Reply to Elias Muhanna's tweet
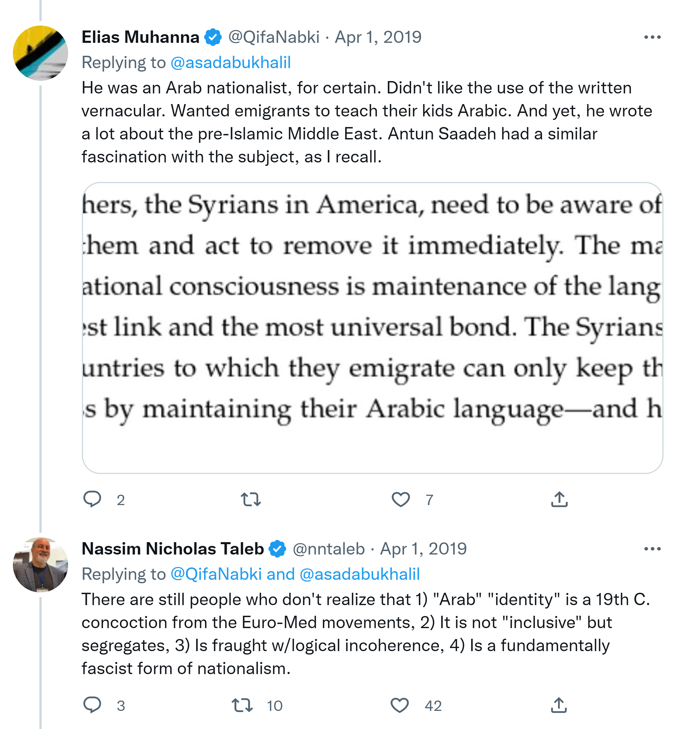This screenshot has height=729, width=675. 92,499
